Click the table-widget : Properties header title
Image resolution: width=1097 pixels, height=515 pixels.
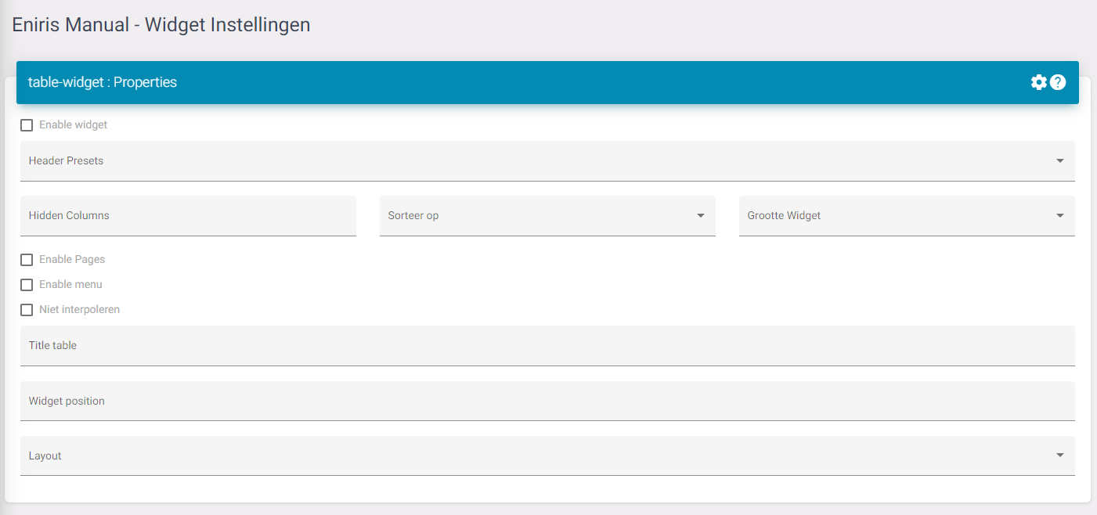coord(103,82)
